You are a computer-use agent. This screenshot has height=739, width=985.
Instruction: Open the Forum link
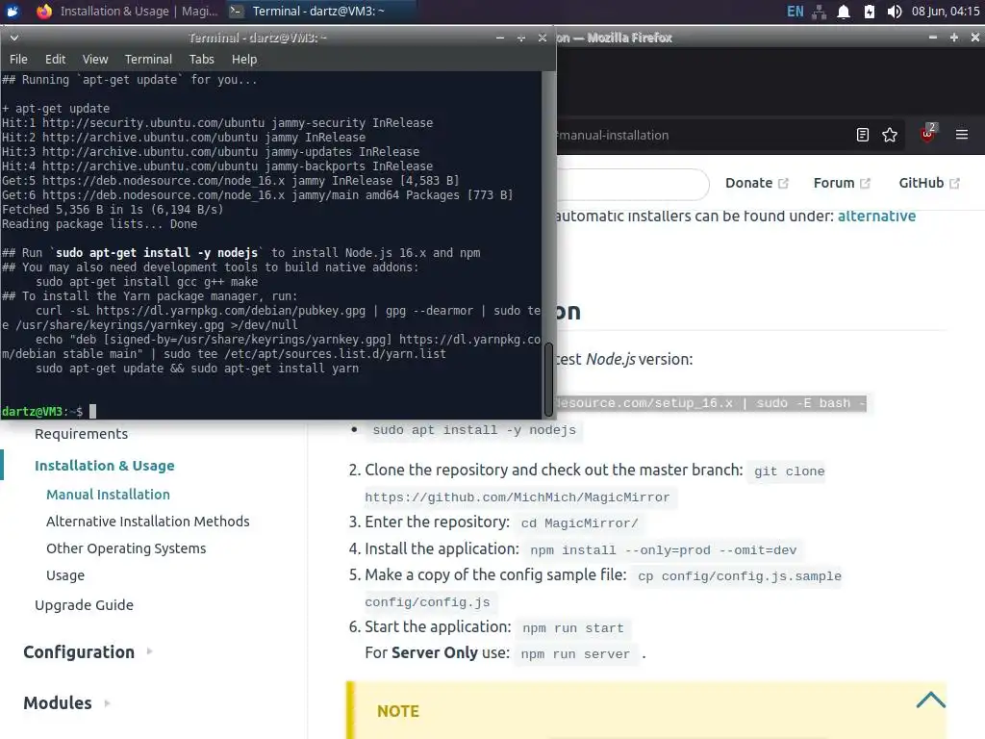(834, 183)
